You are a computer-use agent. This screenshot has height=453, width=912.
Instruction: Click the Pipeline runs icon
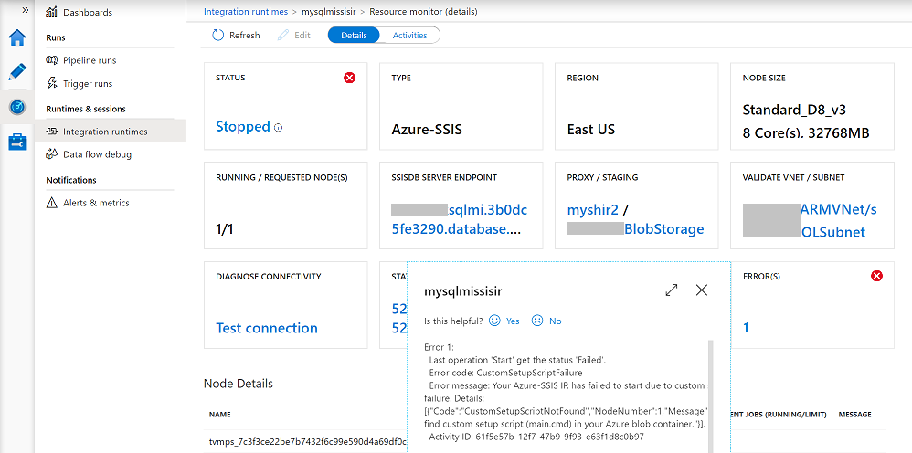pyautogui.click(x=52, y=60)
